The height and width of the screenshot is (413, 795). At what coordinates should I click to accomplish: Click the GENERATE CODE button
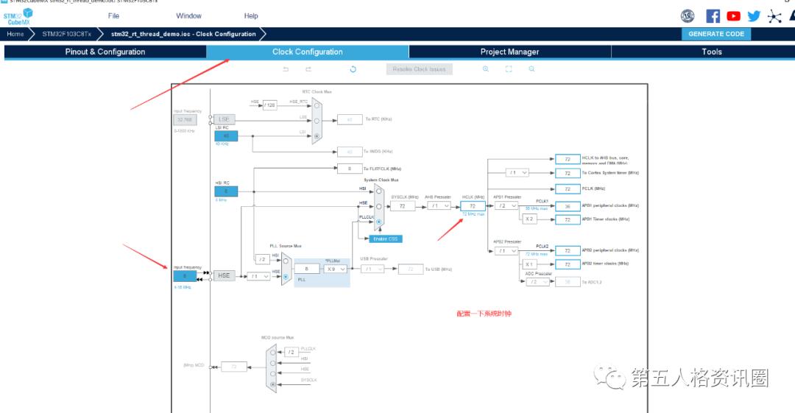[x=716, y=34]
